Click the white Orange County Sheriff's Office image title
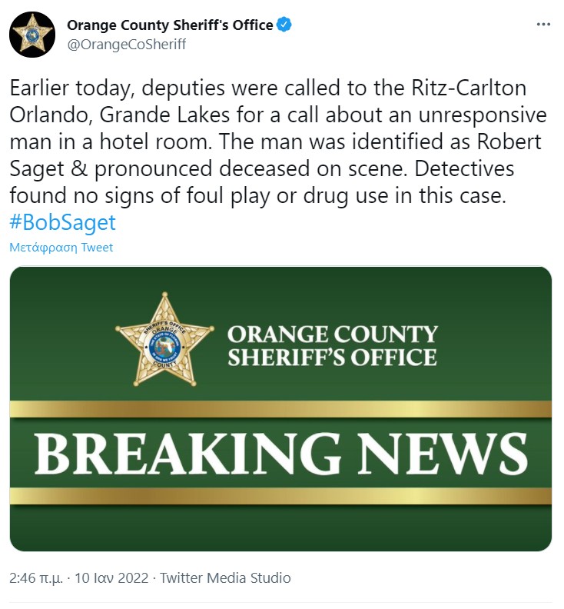 [333, 346]
